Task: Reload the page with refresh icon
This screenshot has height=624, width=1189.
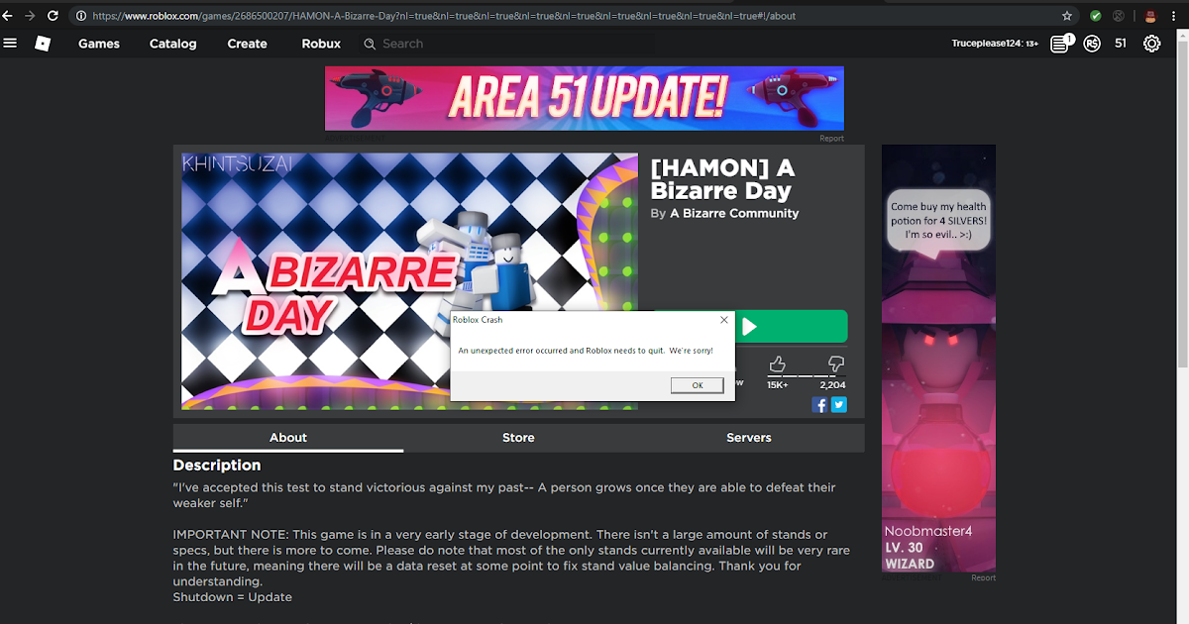Action: (x=54, y=16)
